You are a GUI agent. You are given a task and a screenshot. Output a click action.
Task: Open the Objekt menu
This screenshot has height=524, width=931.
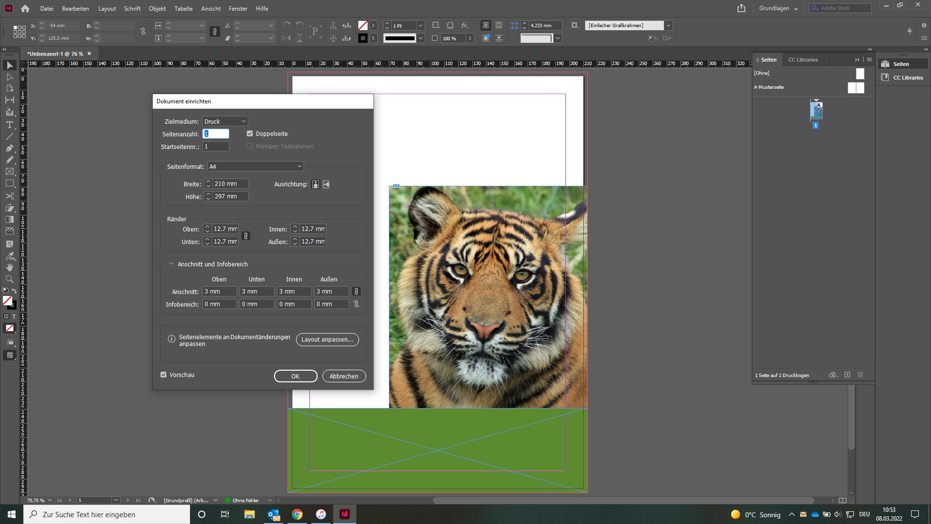(157, 8)
